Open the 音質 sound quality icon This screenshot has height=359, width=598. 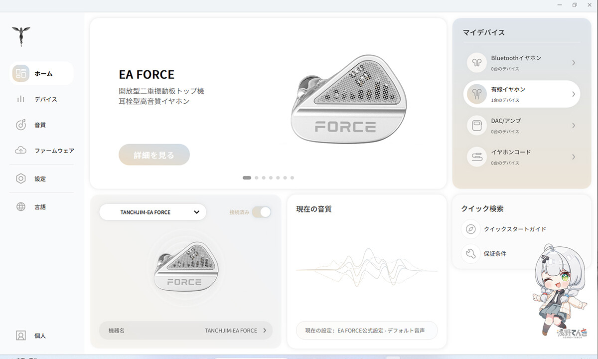pyautogui.click(x=21, y=125)
